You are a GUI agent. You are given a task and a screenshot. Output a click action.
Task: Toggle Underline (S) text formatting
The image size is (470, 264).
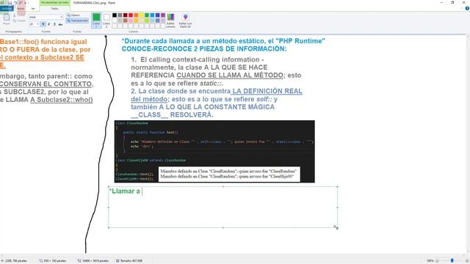pyautogui.click(x=54, y=24)
